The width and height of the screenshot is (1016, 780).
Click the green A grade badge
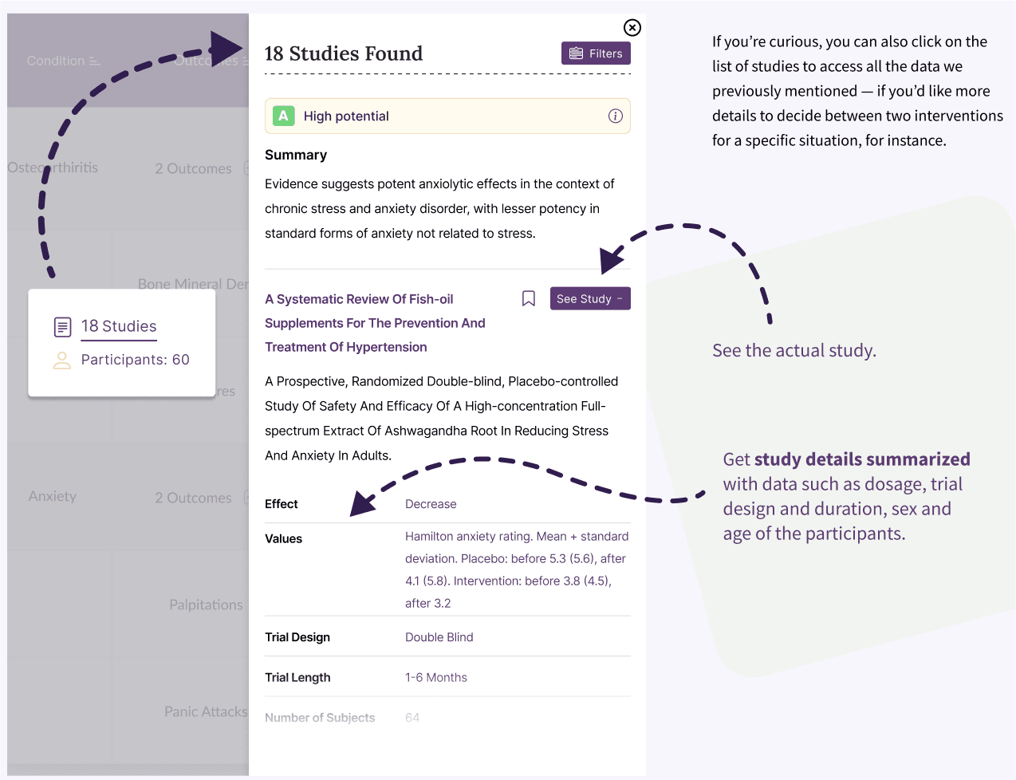[x=283, y=116]
